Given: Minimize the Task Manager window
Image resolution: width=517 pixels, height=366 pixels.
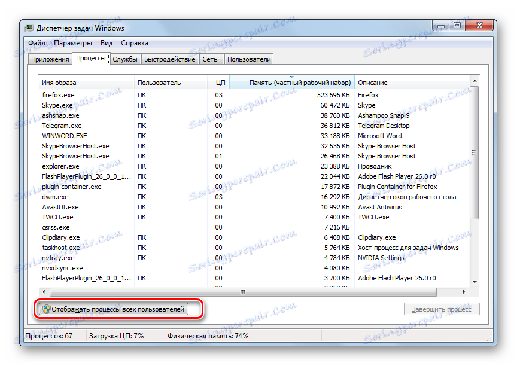Looking at the screenshot, I should [x=441, y=25].
